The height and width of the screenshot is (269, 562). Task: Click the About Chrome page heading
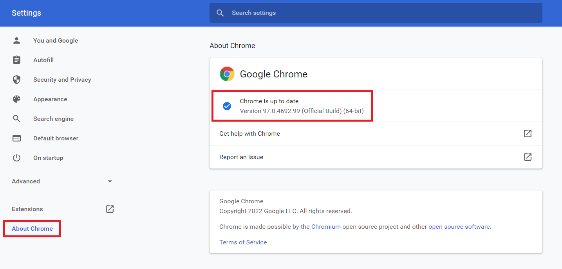232,45
